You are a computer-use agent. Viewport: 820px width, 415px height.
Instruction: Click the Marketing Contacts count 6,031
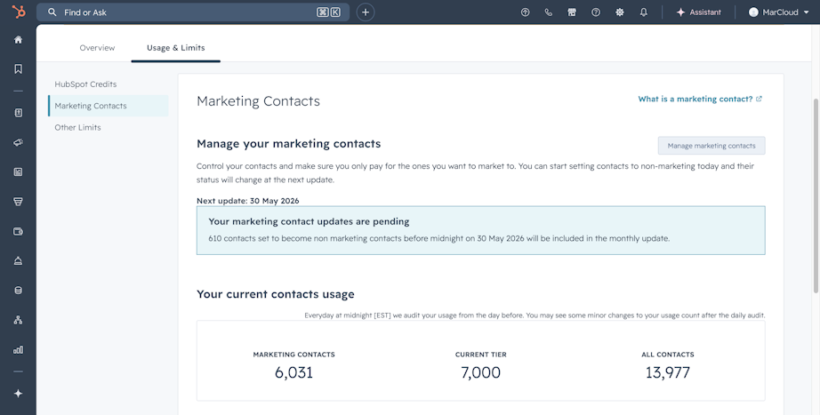(x=293, y=372)
